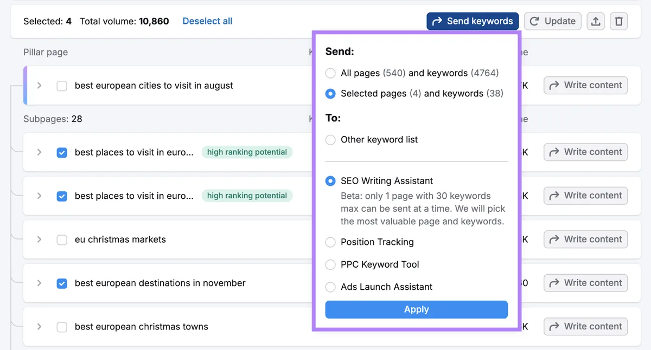The image size is (651, 350).
Task: Expand the 'eu christmas markets' row
Action: [39, 239]
